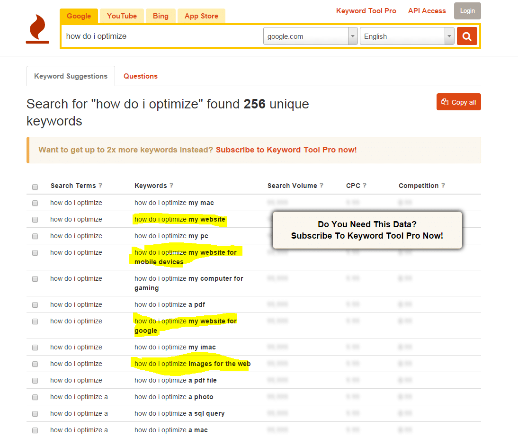
Task: Click the help icon next to Keywords
Action: tap(171, 185)
